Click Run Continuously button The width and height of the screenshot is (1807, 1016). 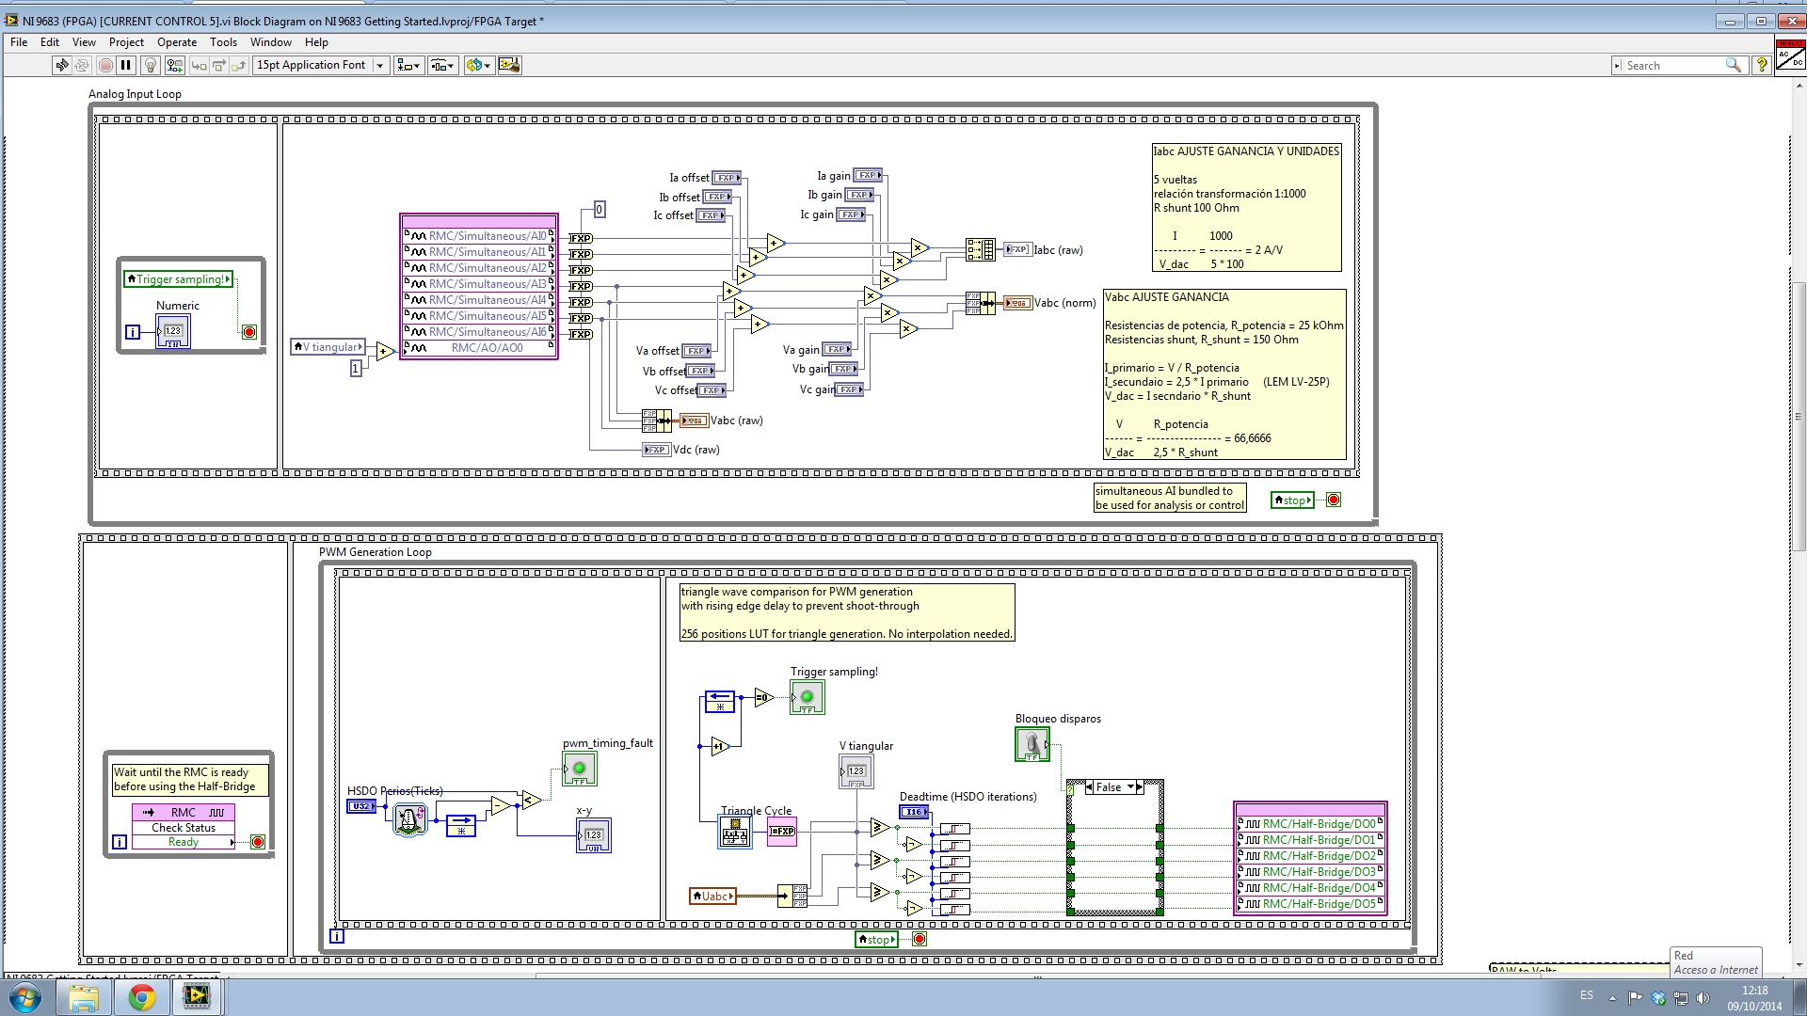pos(83,65)
